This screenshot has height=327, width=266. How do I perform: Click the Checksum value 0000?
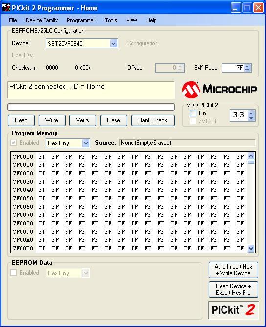52,68
